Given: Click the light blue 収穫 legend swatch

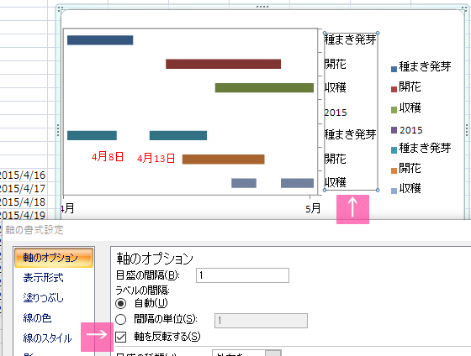Looking at the screenshot, I should coord(394,191).
